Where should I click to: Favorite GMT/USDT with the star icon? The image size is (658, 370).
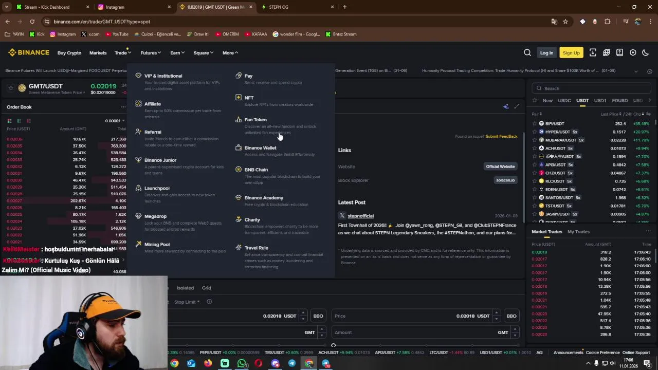click(10, 88)
